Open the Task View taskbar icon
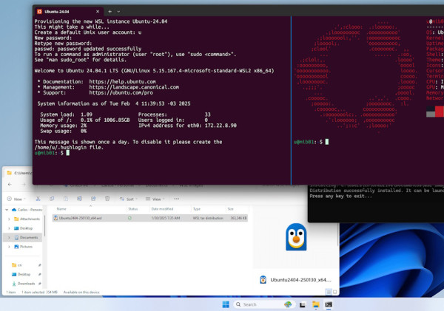Screen dimensions: 444x311 click(303, 305)
